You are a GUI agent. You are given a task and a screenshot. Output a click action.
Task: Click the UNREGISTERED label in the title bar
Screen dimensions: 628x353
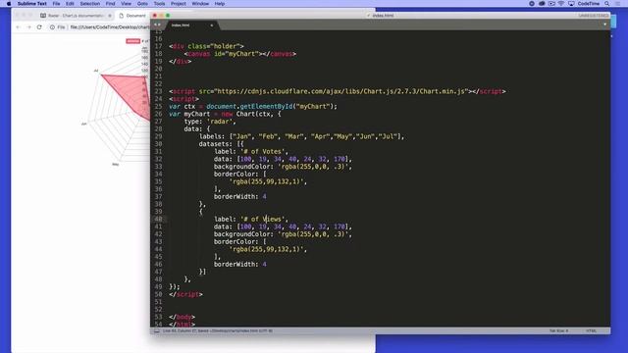(593, 16)
